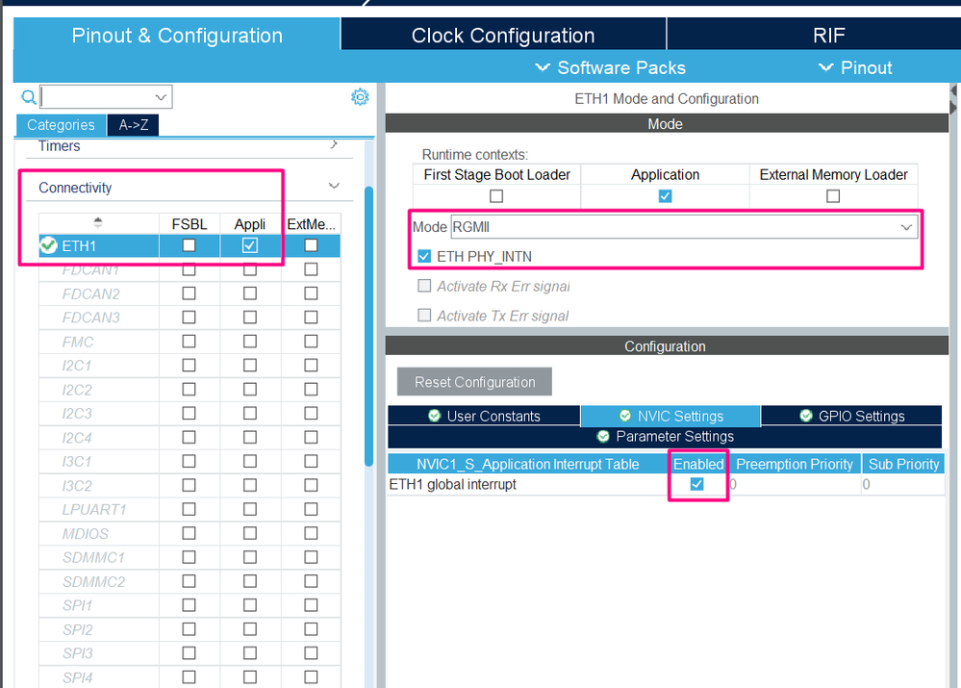Toggle ETH1 ExtMem checkbox

[312, 245]
